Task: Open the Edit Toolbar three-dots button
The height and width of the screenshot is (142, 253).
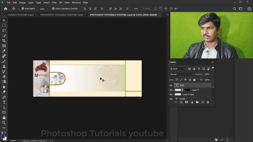Action: (4, 128)
